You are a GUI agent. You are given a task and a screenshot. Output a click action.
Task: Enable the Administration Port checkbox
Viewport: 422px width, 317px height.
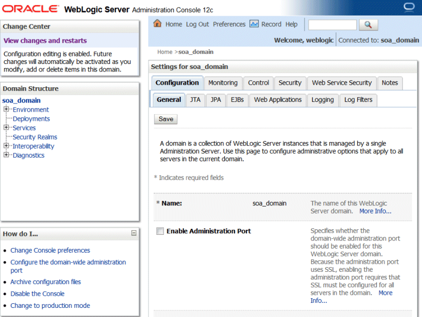click(x=160, y=231)
